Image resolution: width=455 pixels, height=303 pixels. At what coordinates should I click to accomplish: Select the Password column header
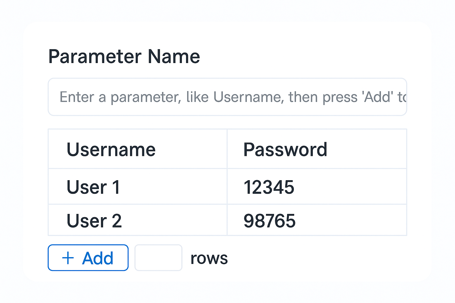click(x=285, y=149)
